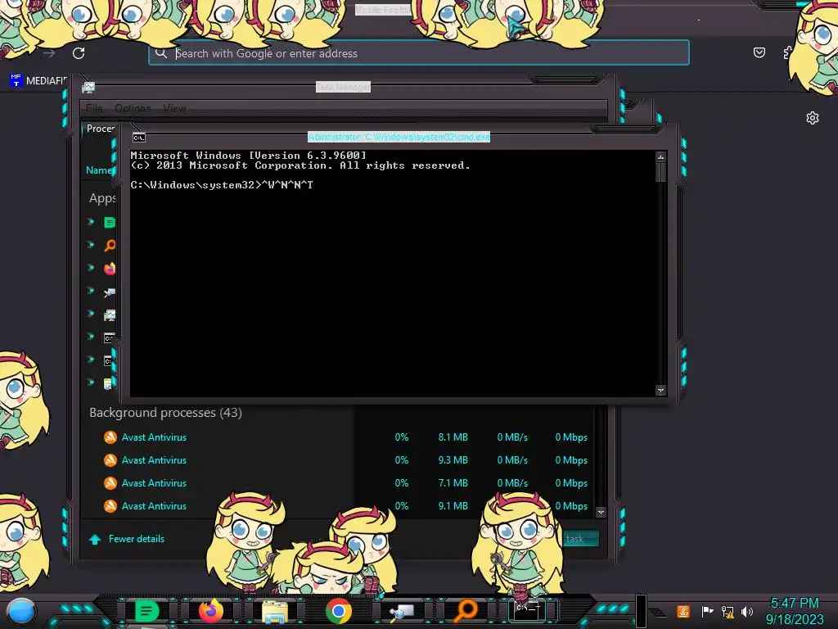This screenshot has width=838, height=629.
Task: Open the clock showing 5:47 PM
Action: [795, 611]
